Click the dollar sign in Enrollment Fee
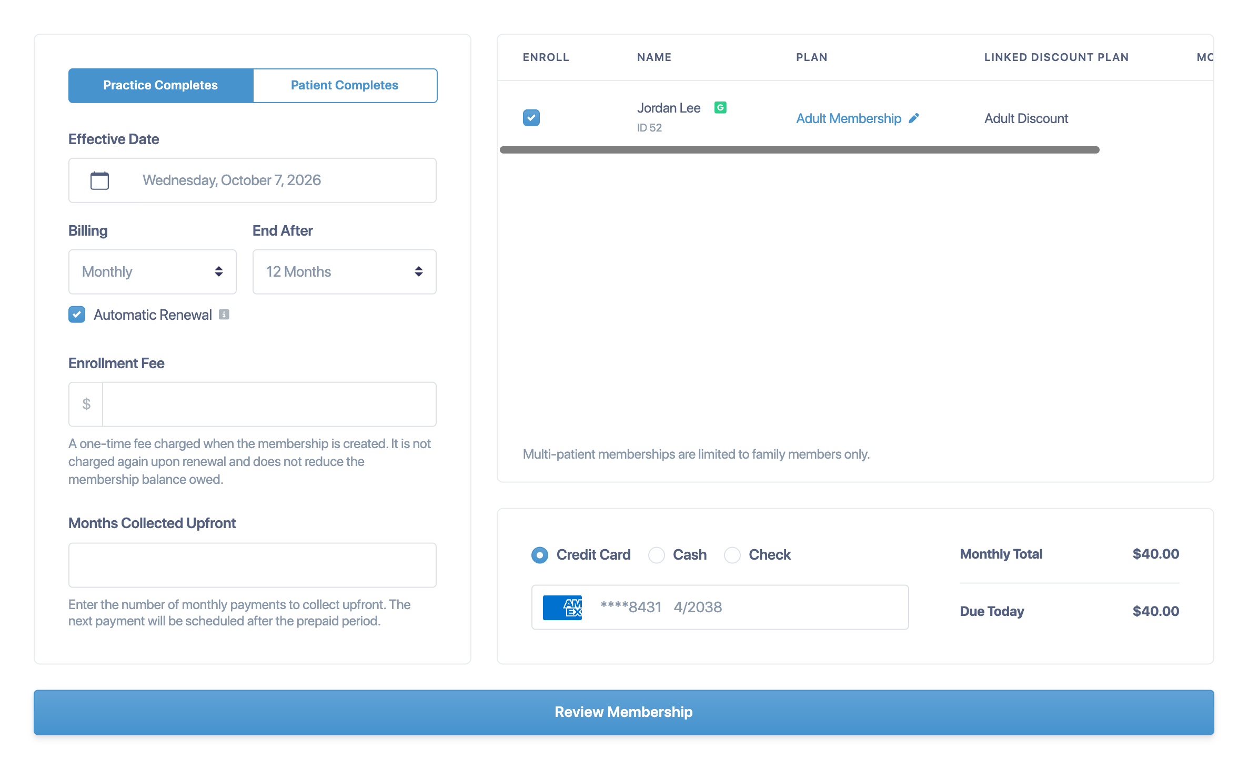Viewport: 1248px width, 769px height. click(86, 404)
